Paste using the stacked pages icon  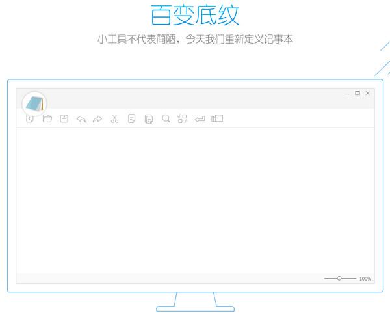point(148,119)
